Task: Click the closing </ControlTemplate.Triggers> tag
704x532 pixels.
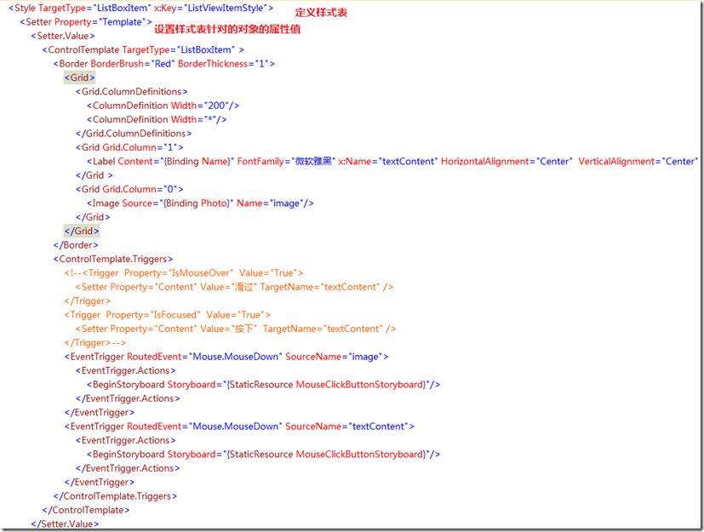Action: [116, 496]
